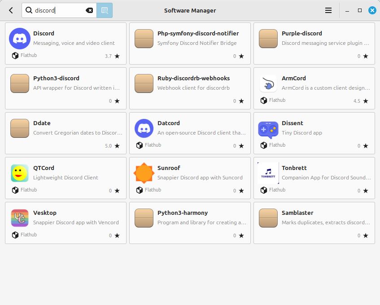Click the QTCord smiley icon
The height and width of the screenshot is (305, 380).
point(19,173)
